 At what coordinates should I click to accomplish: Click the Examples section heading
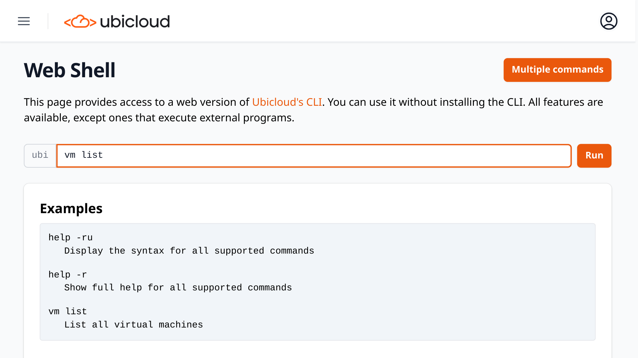click(x=71, y=209)
